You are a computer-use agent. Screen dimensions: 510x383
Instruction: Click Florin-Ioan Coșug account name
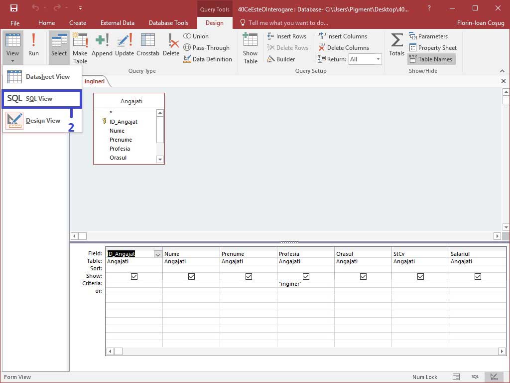click(481, 23)
